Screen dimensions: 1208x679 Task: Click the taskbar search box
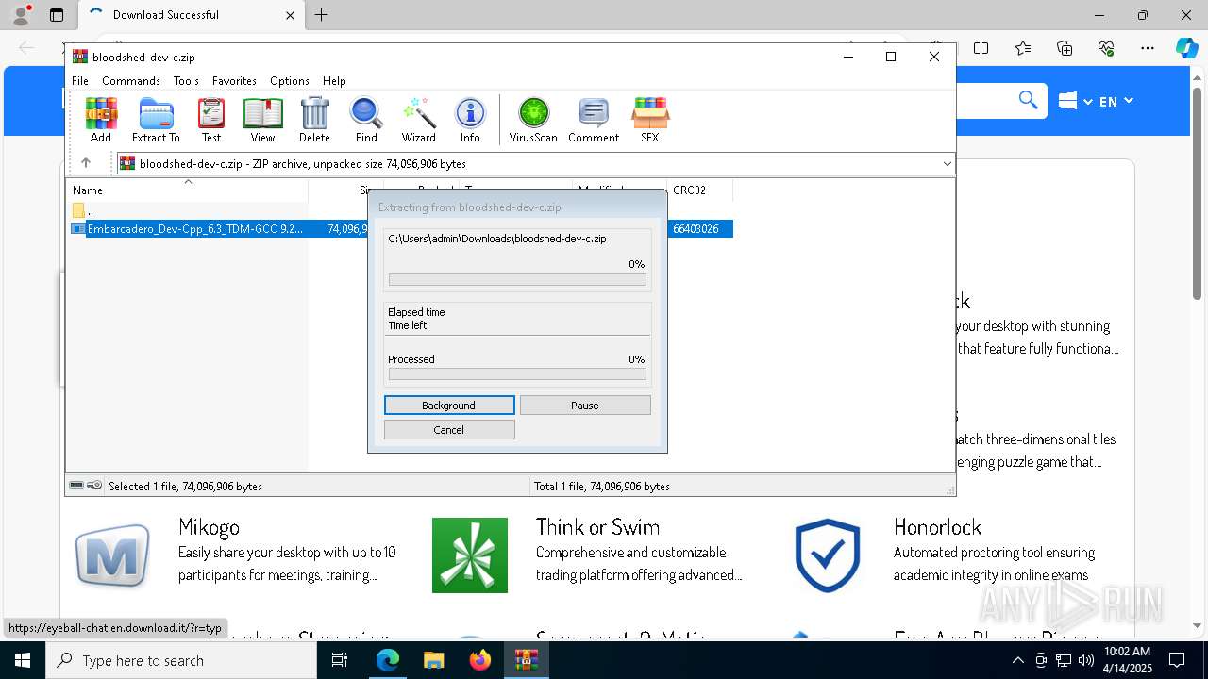(x=181, y=660)
